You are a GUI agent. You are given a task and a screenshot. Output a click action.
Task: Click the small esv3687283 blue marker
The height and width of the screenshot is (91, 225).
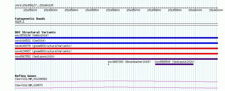[108, 64]
